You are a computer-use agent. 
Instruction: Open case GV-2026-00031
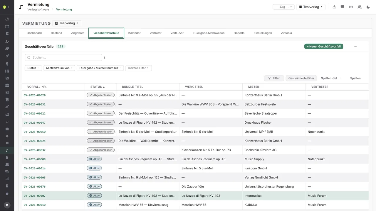[x=35, y=104]
